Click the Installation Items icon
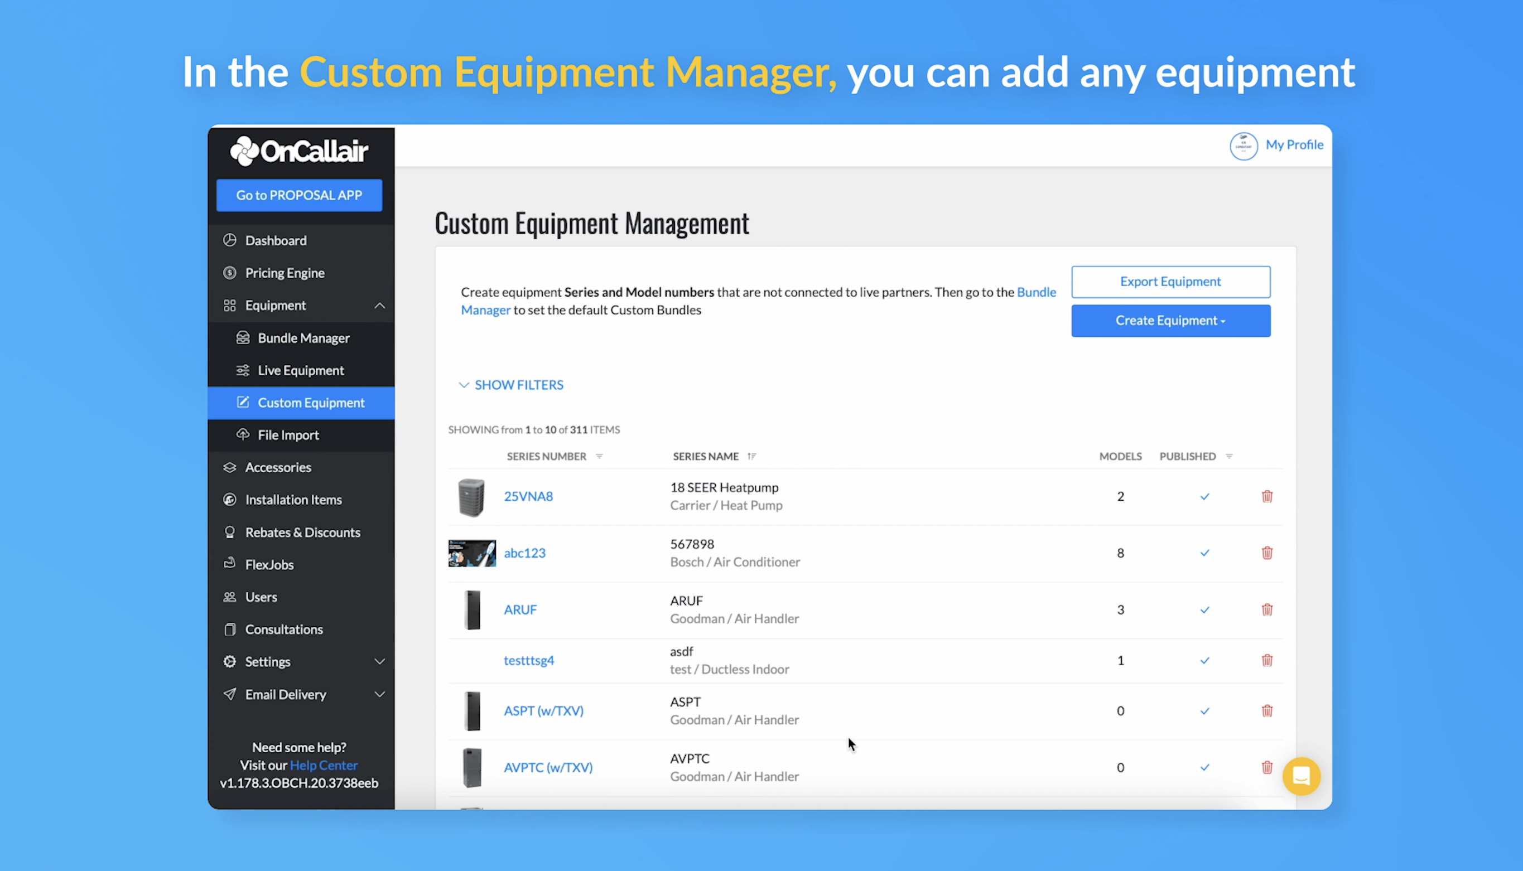 pyautogui.click(x=230, y=500)
